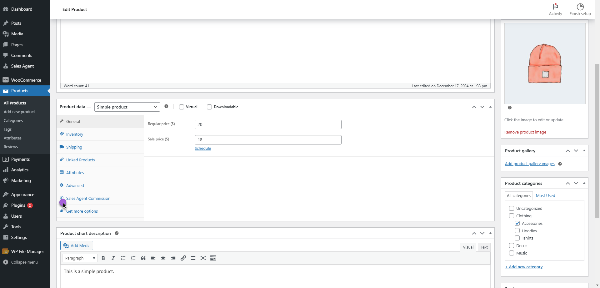Enable the Virtual product checkbox
The width and height of the screenshot is (600, 288).
182,107
